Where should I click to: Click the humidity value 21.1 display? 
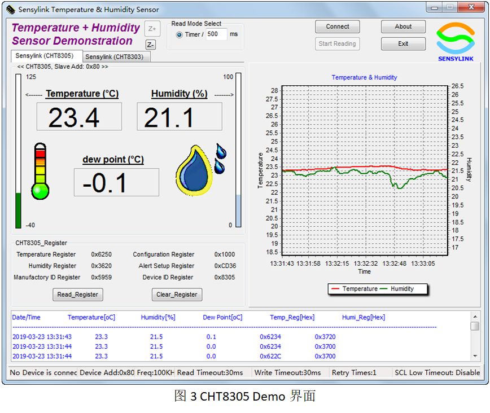[x=180, y=117]
